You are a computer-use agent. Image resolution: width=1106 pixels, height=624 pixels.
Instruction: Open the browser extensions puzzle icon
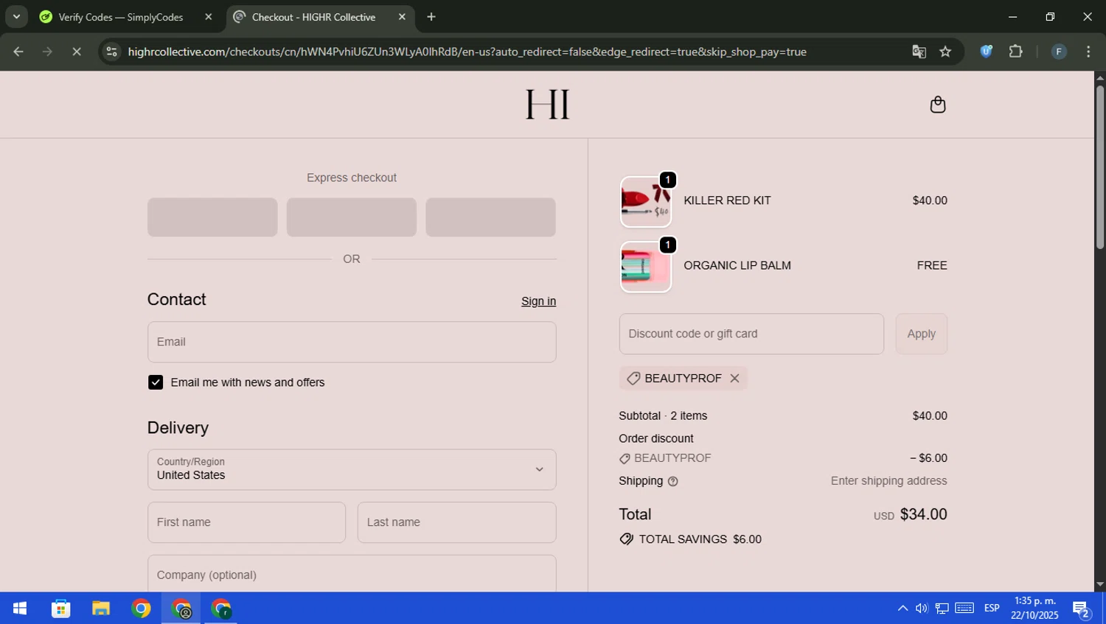(1015, 52)
